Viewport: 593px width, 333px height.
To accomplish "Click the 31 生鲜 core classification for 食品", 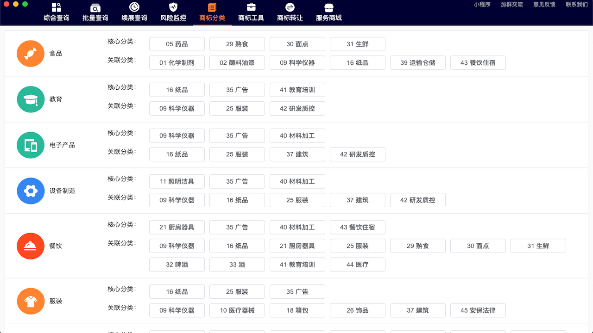I will (x=357, y=44).
